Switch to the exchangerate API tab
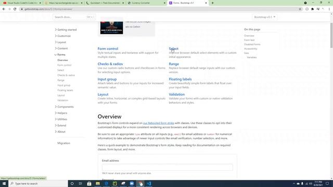 click(63, 3)
